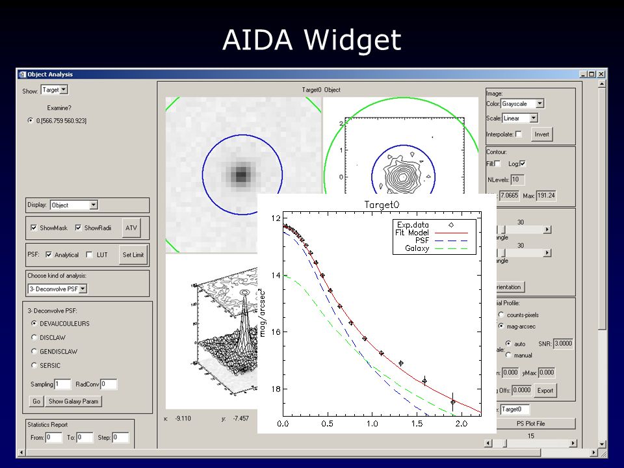Click the Go button
The image size is (624, 468).
click(36, 401)
